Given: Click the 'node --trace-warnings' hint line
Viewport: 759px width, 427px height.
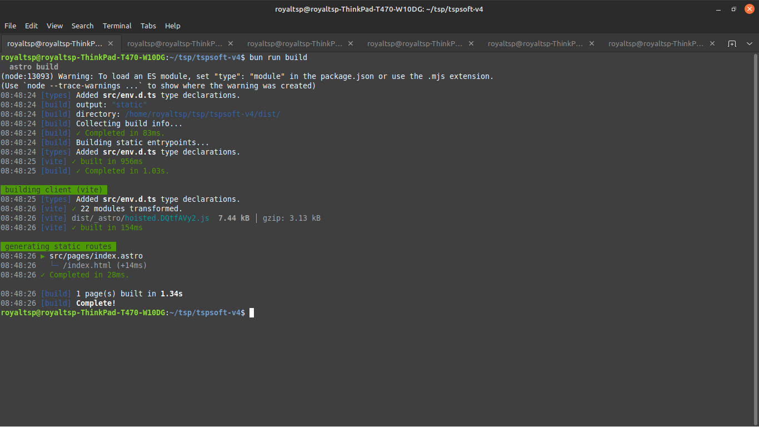Looking at the screenshot, I should [x=158, y=86].
